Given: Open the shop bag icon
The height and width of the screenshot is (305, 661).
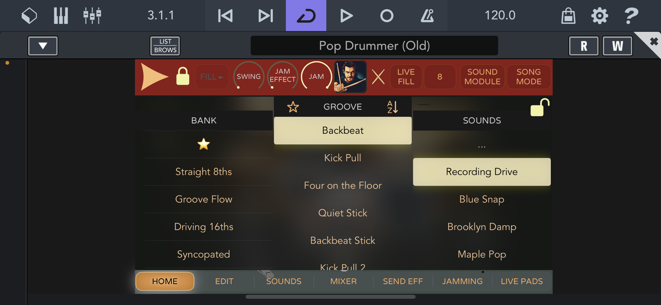Looking at the screenshot, I should click(568, 16).
